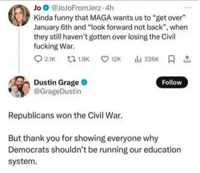Viewport: 200px width, 173px height.
Task: Click the 4h timestamp on Jo's tweet
Action: coord(110,8)
